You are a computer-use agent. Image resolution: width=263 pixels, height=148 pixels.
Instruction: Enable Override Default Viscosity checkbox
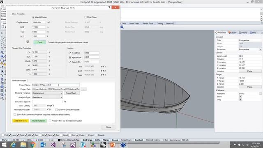pos(57,110)
